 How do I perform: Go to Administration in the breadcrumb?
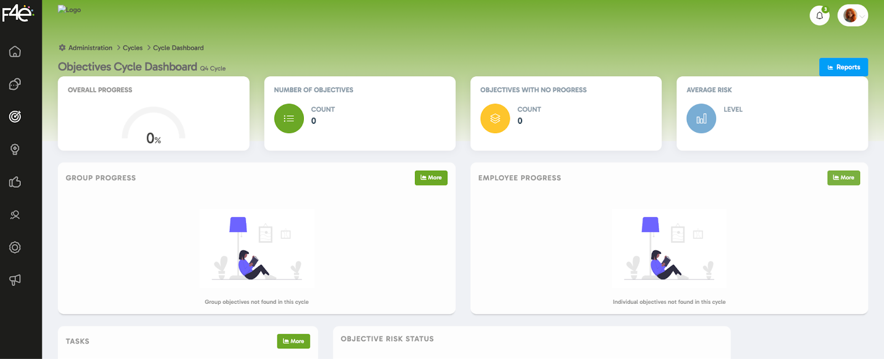pyautogui.click(x=90, y=48)
